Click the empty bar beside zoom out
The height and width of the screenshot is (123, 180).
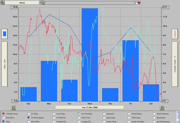[90, 3]
